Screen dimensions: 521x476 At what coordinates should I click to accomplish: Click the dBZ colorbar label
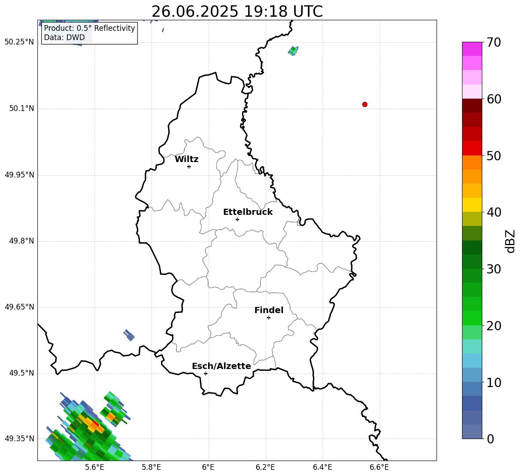(x=511, y=241)
